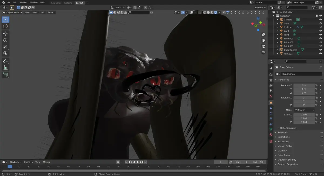Open the Edit menu
The image size is (324, 176).
pos(15,2)
